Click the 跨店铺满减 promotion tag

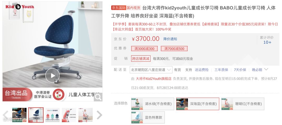[x=141, y=59]
